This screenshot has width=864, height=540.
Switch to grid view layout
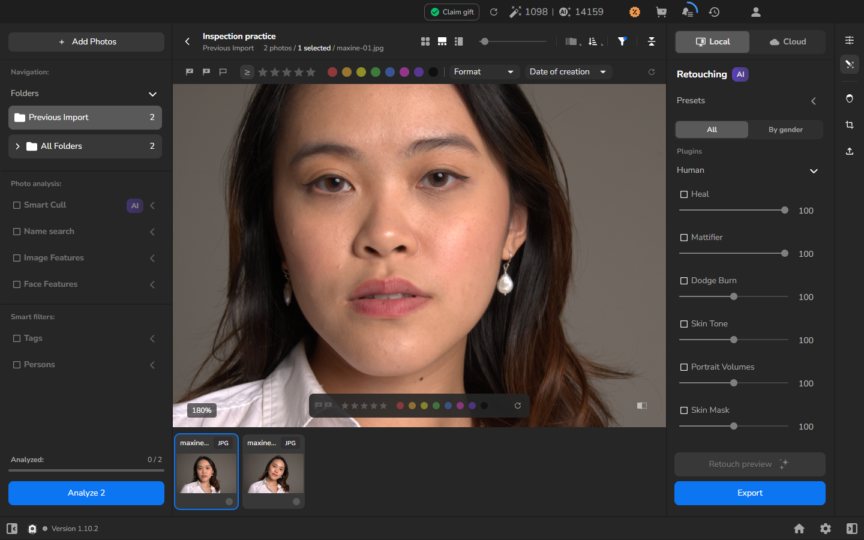tap(425, 41)
